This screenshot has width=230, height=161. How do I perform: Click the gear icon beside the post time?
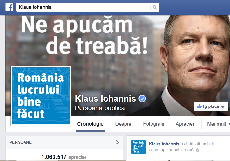pyautogui.click(x=198, y=150)
